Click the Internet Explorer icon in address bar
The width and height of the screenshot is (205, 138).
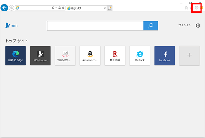(x=17, y=8)
